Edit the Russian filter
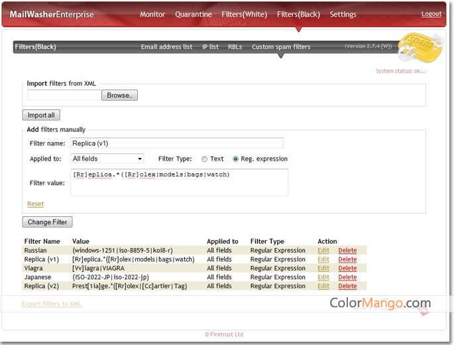Image resolution: width=454 pixels, height=345 pixels. (323, 250)
